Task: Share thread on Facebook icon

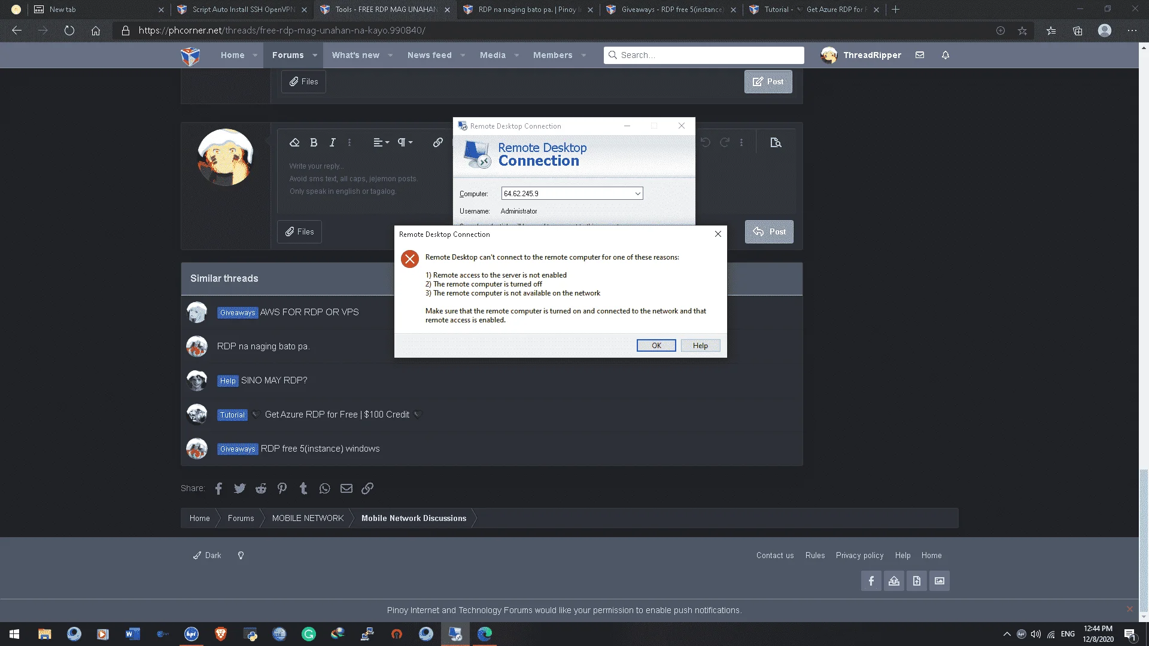Action: pos(218,489)
